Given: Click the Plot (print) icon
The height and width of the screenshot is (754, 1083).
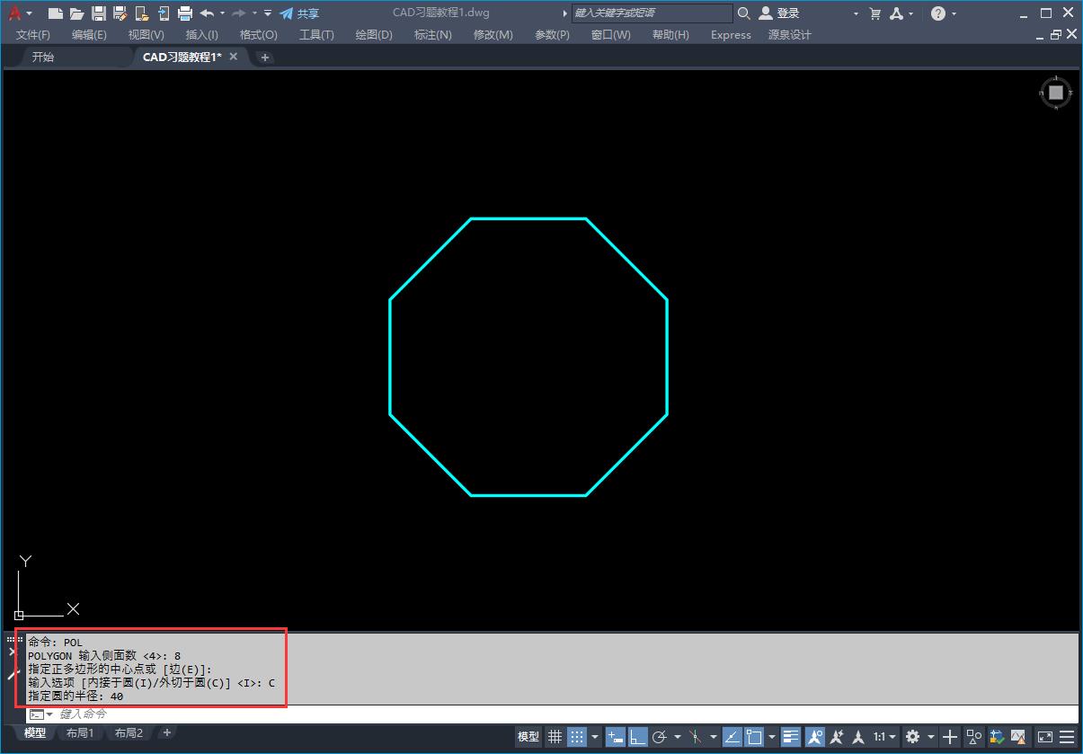Looking at the screenshot, I should coord(185,13).
